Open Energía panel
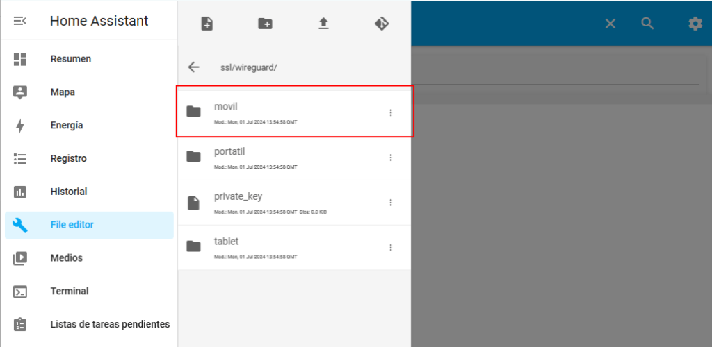 click(67, 125)
